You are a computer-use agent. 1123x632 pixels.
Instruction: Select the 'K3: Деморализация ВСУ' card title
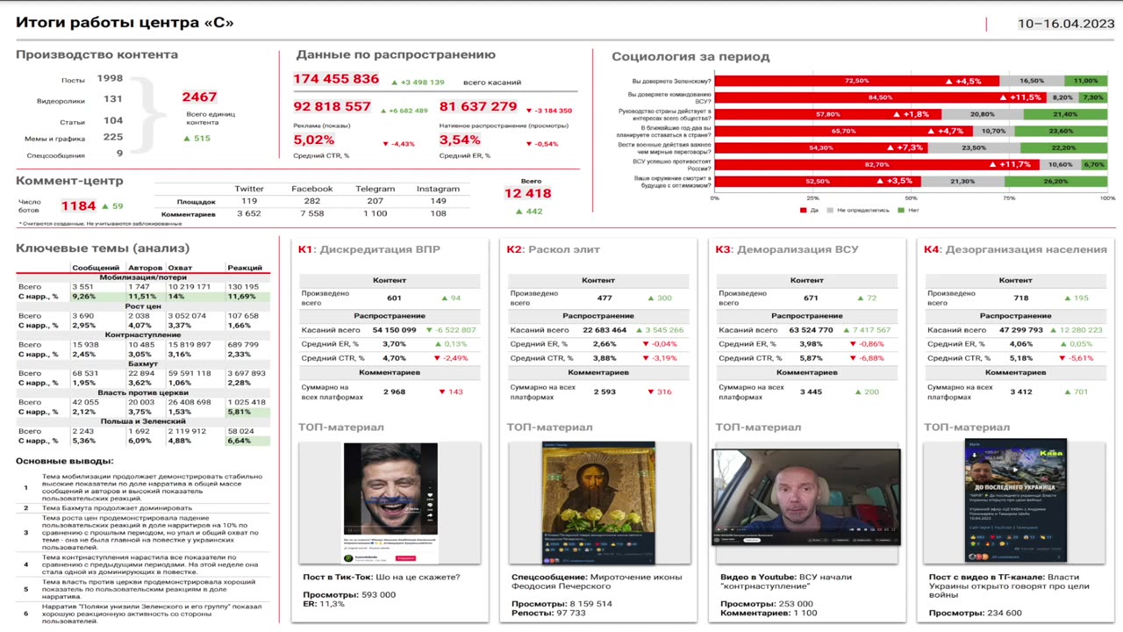pyautogui.click(x=787, y=249)
